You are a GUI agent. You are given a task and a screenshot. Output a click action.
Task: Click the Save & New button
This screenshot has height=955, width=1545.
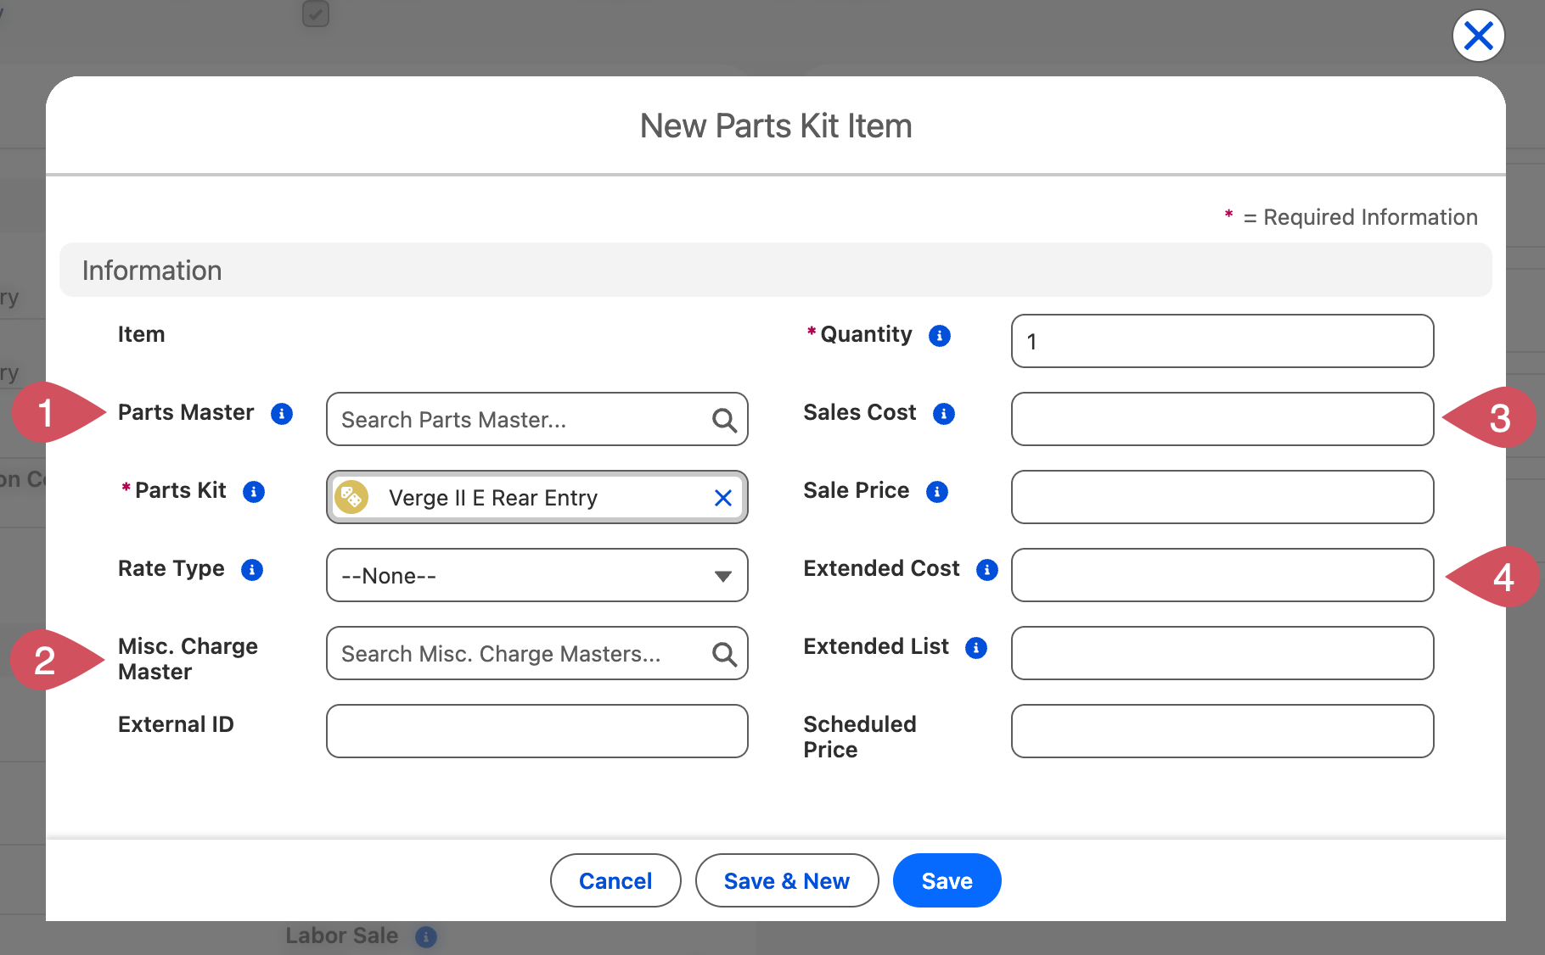coord(787,880)
